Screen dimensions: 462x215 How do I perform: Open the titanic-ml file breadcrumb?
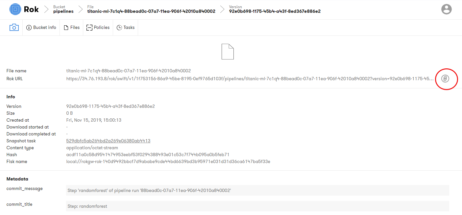[151, 11]
